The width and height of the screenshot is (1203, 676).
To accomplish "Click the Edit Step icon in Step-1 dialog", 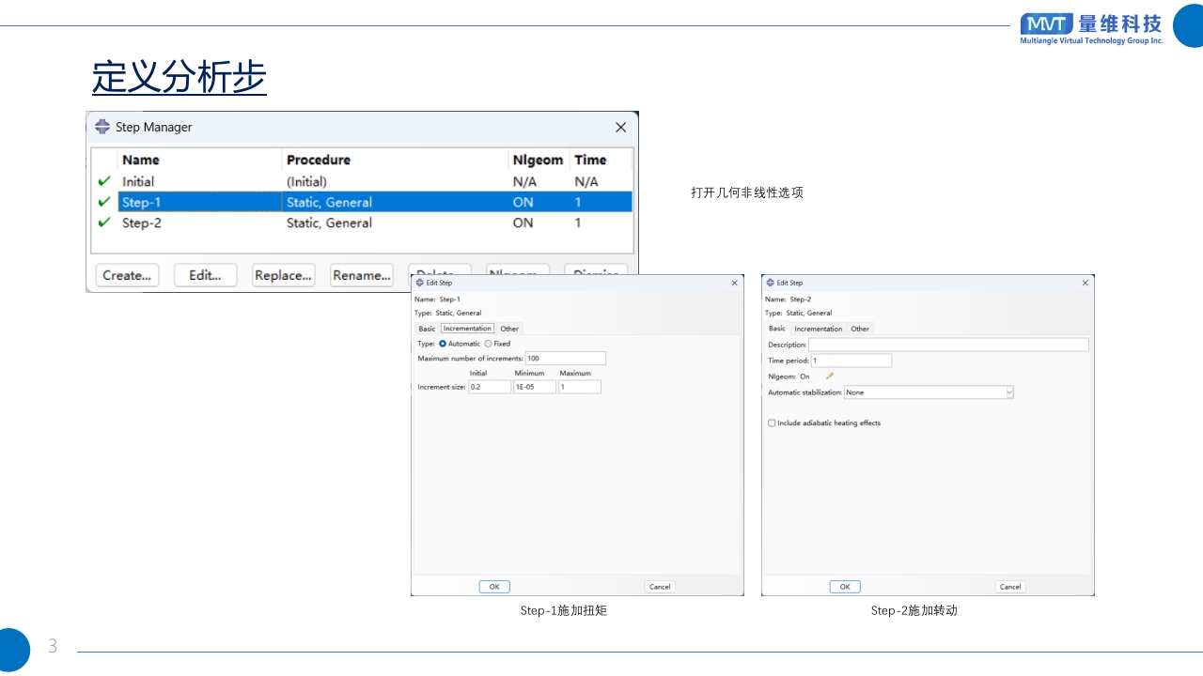I will [419, 283].
